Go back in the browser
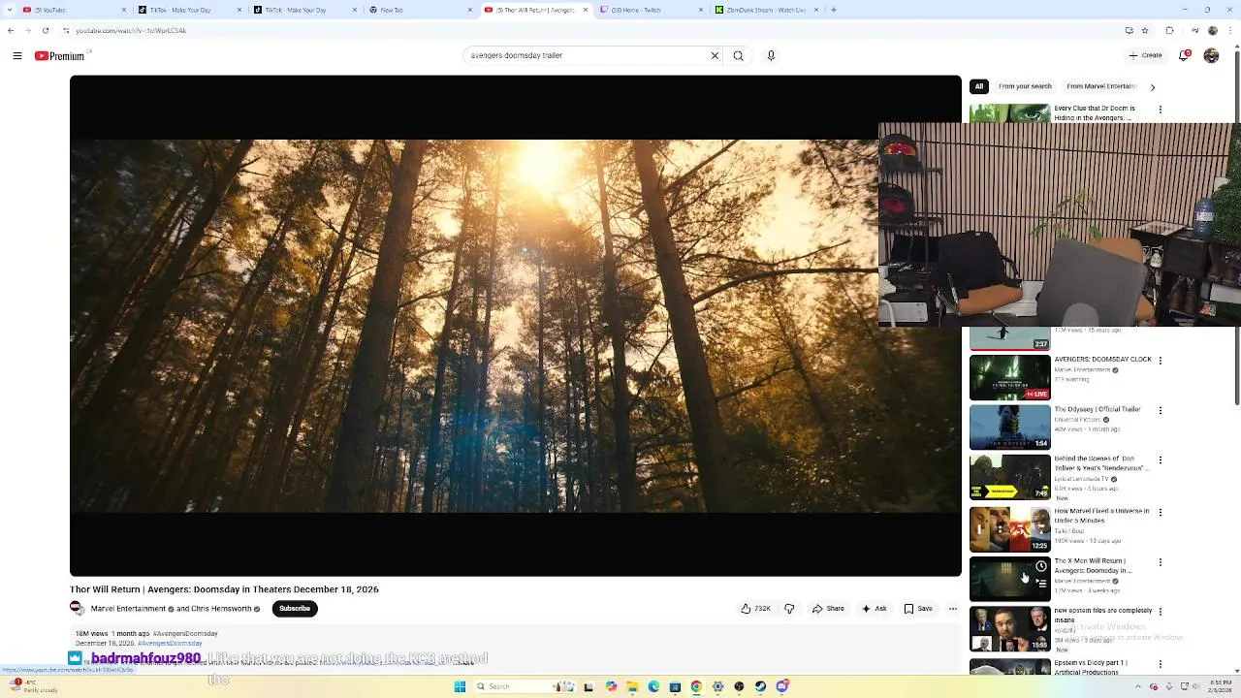The image size is (1241, 698). pos(11,30)
